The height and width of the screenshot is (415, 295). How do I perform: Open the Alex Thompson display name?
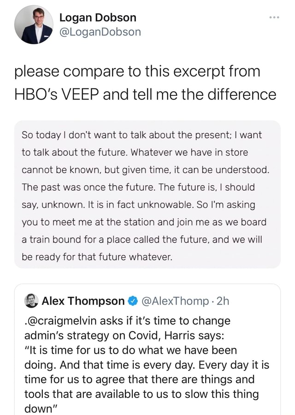tap(83, 301)
